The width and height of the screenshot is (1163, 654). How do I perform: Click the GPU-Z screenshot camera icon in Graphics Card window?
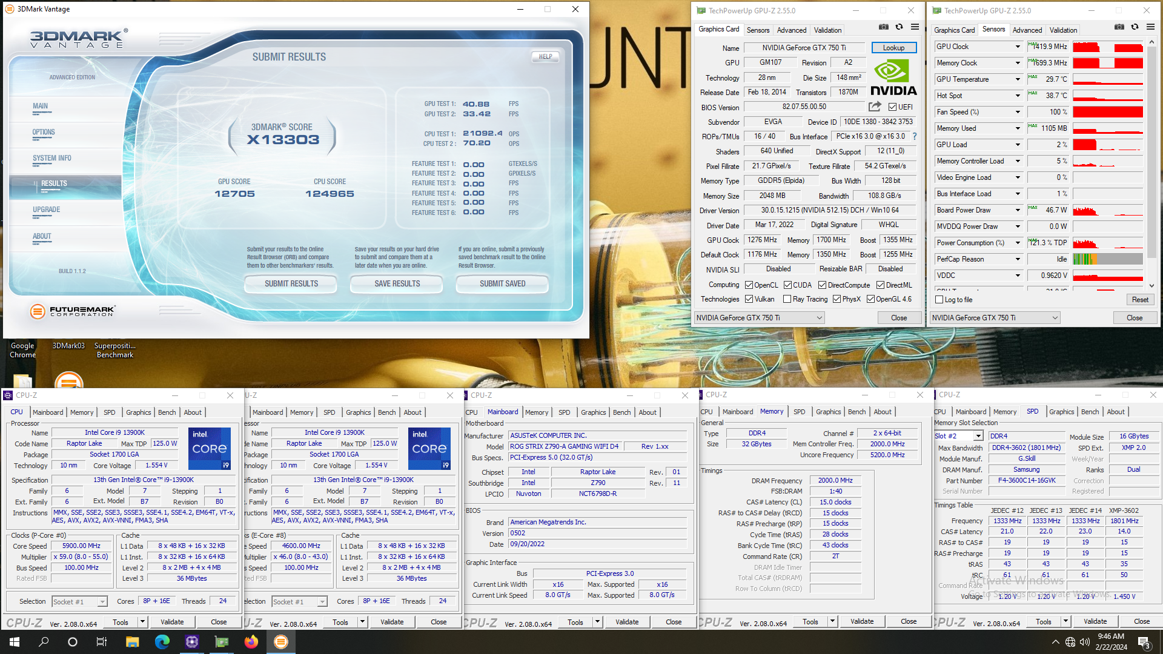point(884,27)
